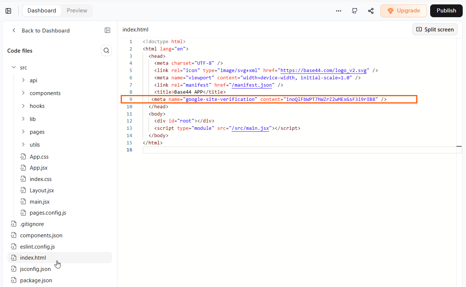Collapse the code files panel icon

108,30
